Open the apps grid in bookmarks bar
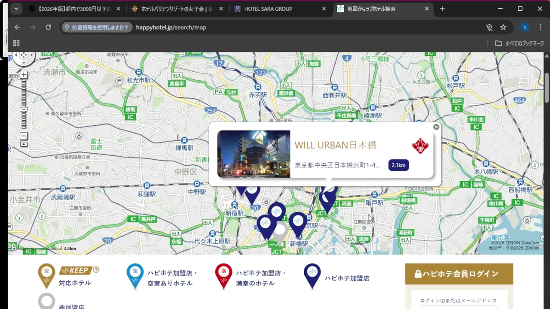 (x=16, y=43)
